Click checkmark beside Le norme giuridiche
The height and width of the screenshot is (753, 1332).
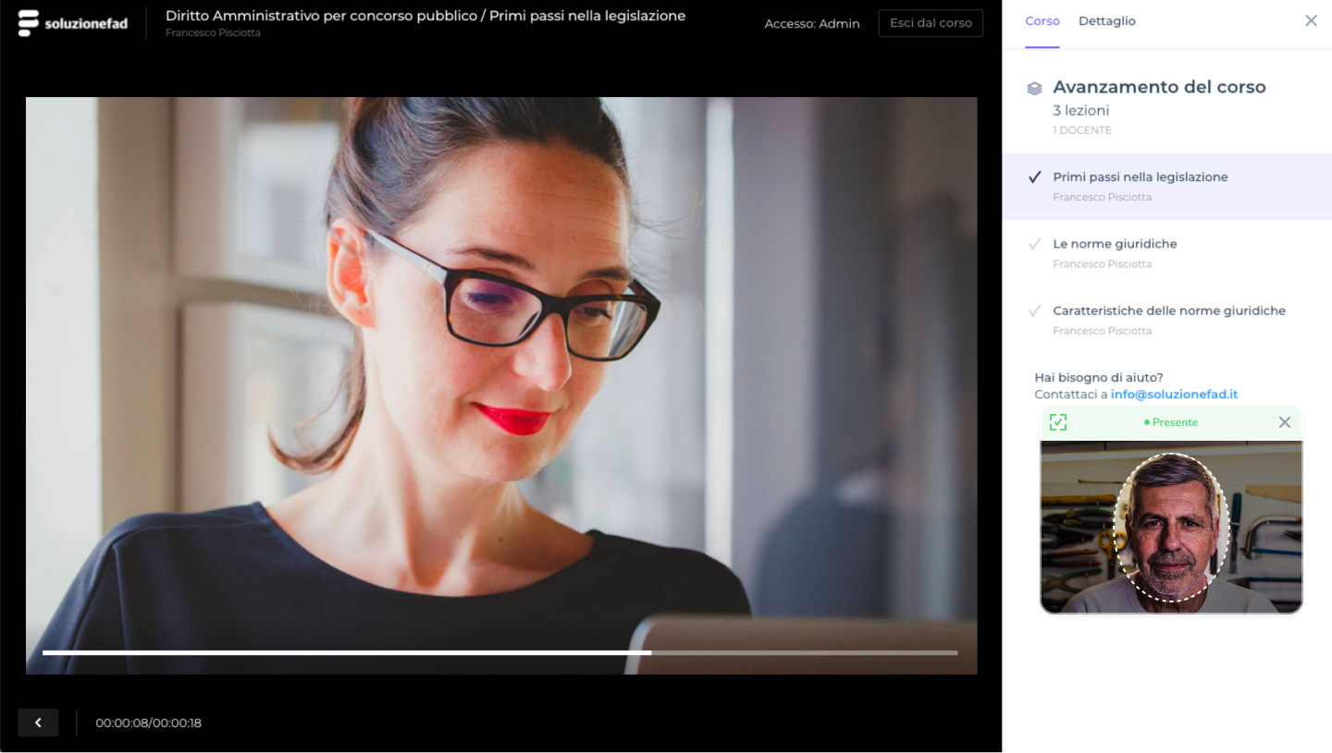click(x=1035, y=244)
